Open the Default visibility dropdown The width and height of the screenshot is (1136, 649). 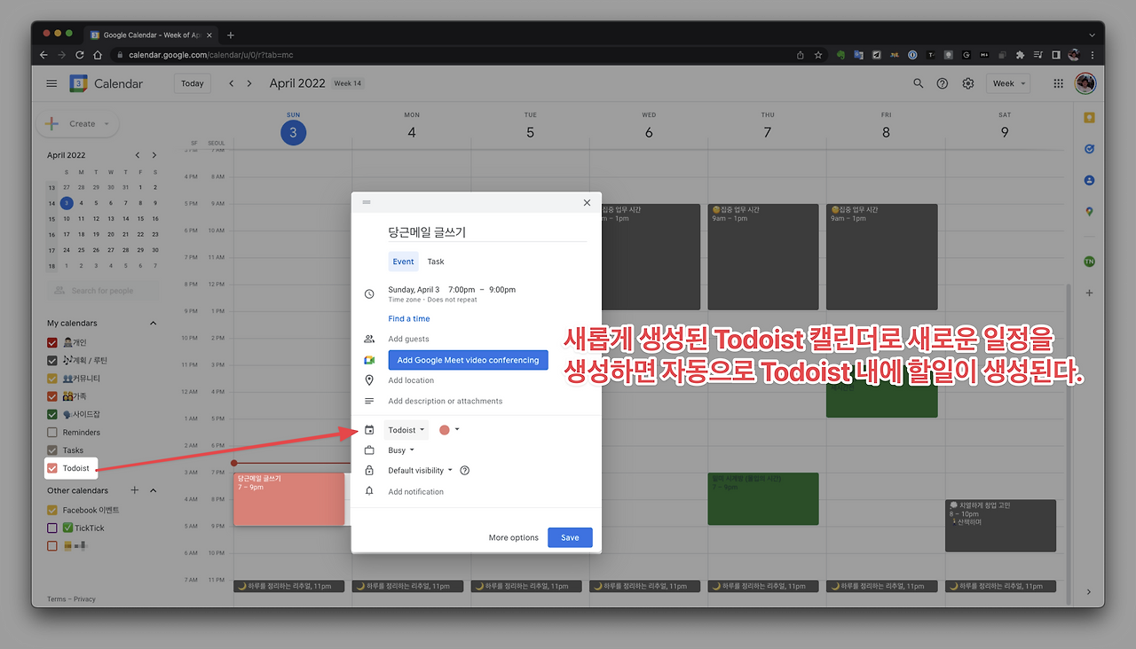click(421, 471)
